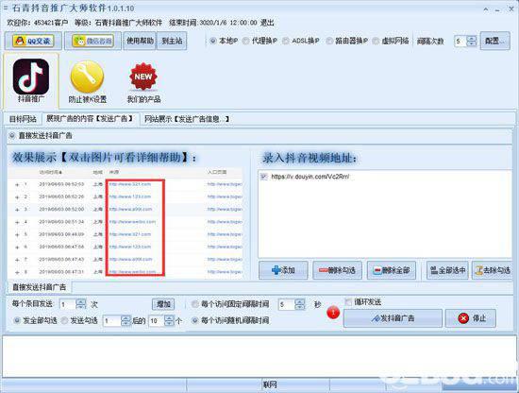519x393 pixels.
Task: Toggle checkbox for https://v.douyin.com/Vc2Rm/ entry
Action: click(x=264, y=177)
